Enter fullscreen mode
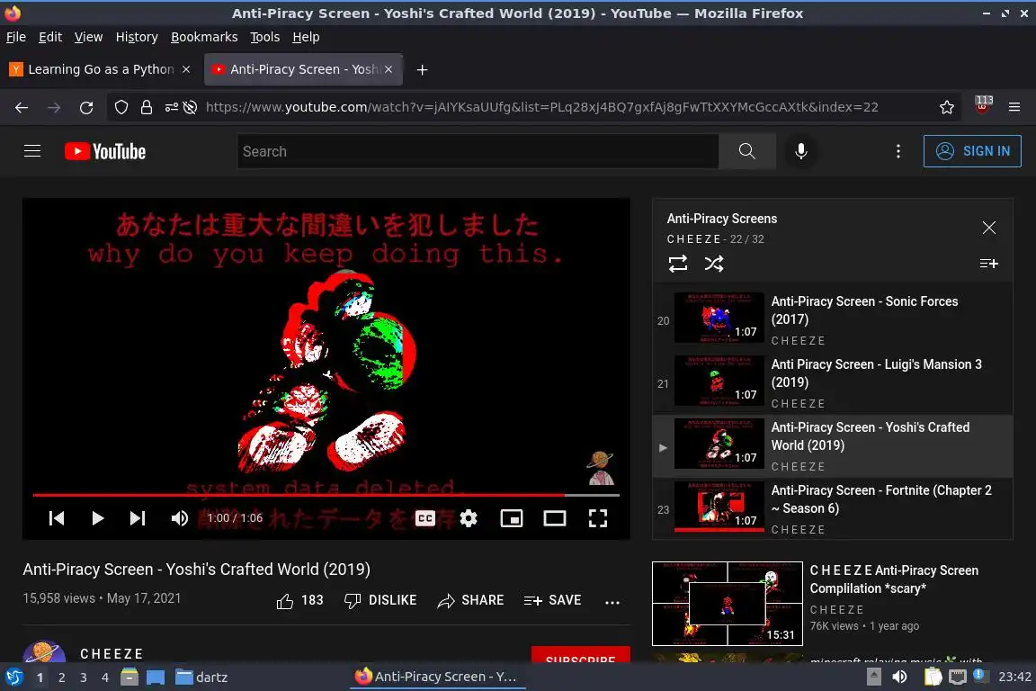 coord(598,518)
